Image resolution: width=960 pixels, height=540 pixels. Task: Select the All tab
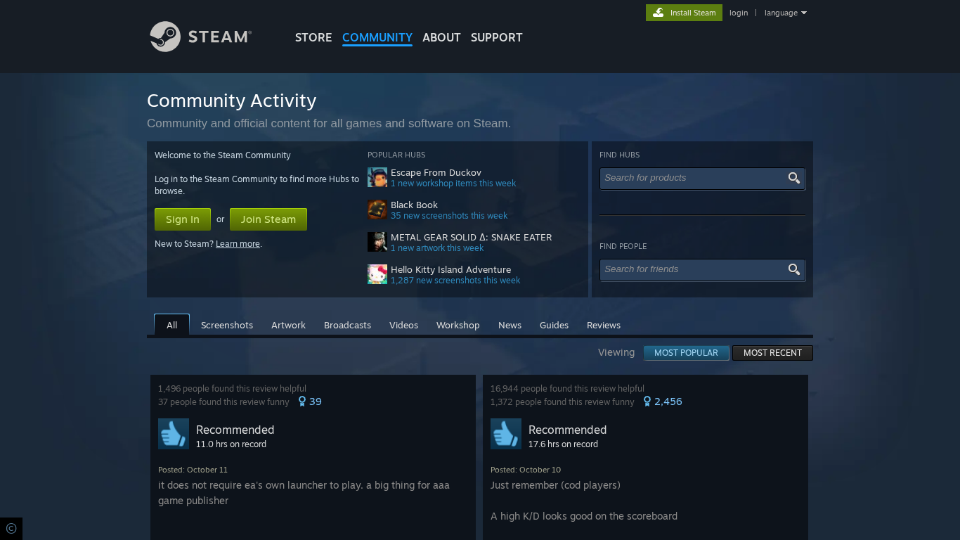click(x=171, y=325)
